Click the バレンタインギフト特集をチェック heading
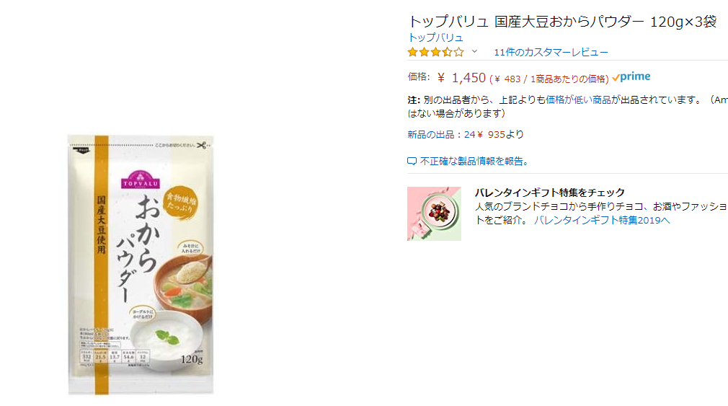Viewport: 728px width, 406px height. tap(550, 193)
